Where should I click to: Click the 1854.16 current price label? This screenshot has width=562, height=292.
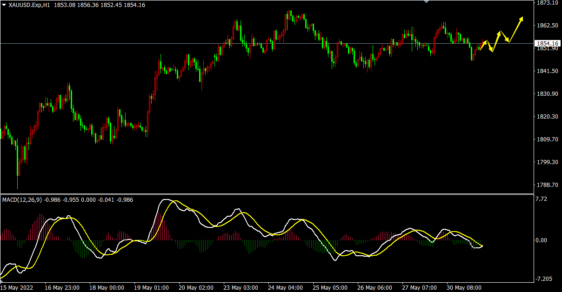tap(547, 44)
